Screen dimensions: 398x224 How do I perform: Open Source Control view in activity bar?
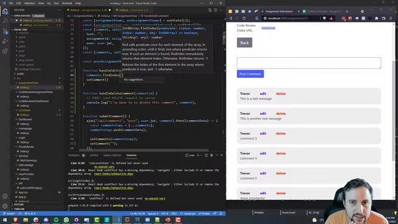(x=5, y=31)
